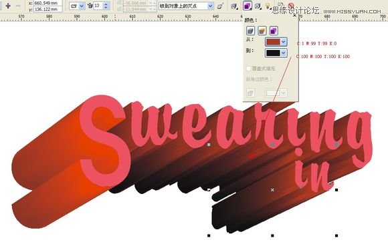Click the red clear extrusion icon
Image resolution: width=388 pixels, height=242 pixels.
click(x=291, y=5)
